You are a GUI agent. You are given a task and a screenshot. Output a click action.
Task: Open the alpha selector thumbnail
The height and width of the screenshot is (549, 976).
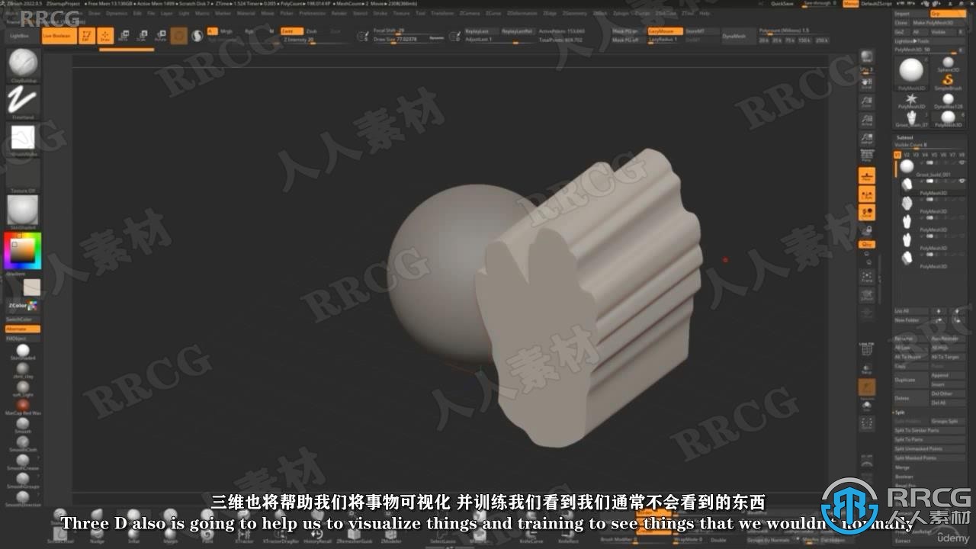pos(23,137)
